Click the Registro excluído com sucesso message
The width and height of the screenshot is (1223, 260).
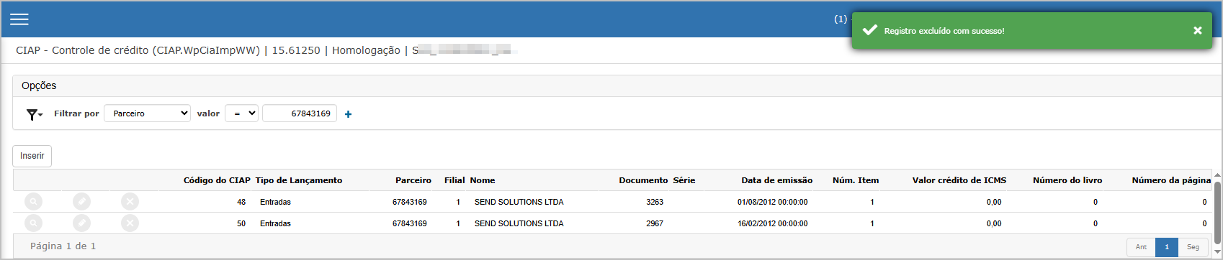(944, 31)
